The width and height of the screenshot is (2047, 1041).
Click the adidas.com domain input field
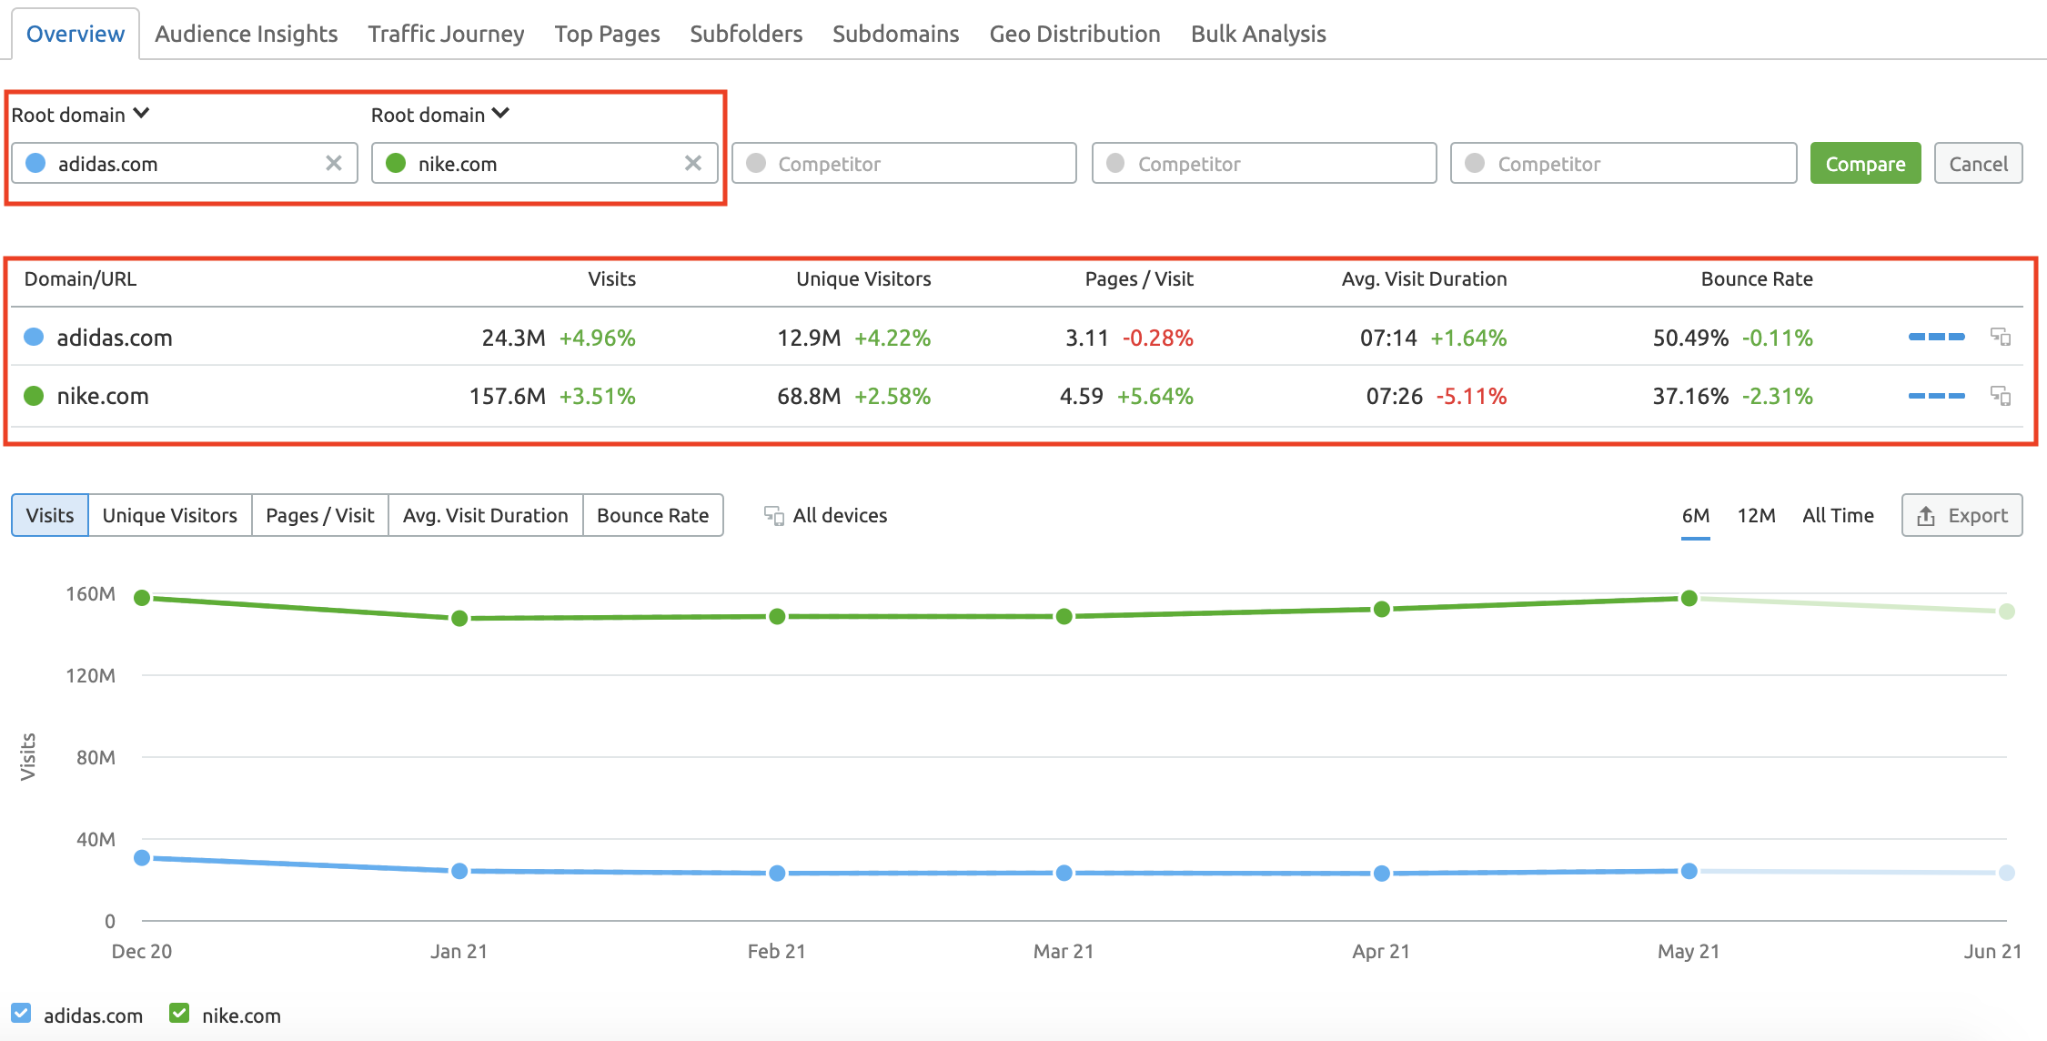(185, 163)
